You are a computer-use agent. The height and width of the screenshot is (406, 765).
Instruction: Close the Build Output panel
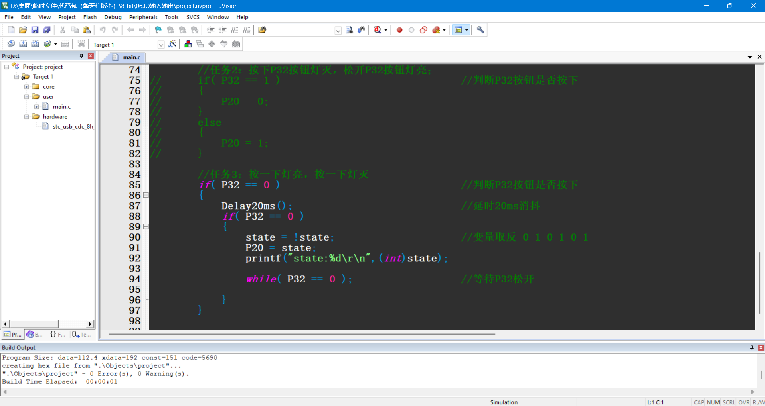tap(761, 347)
